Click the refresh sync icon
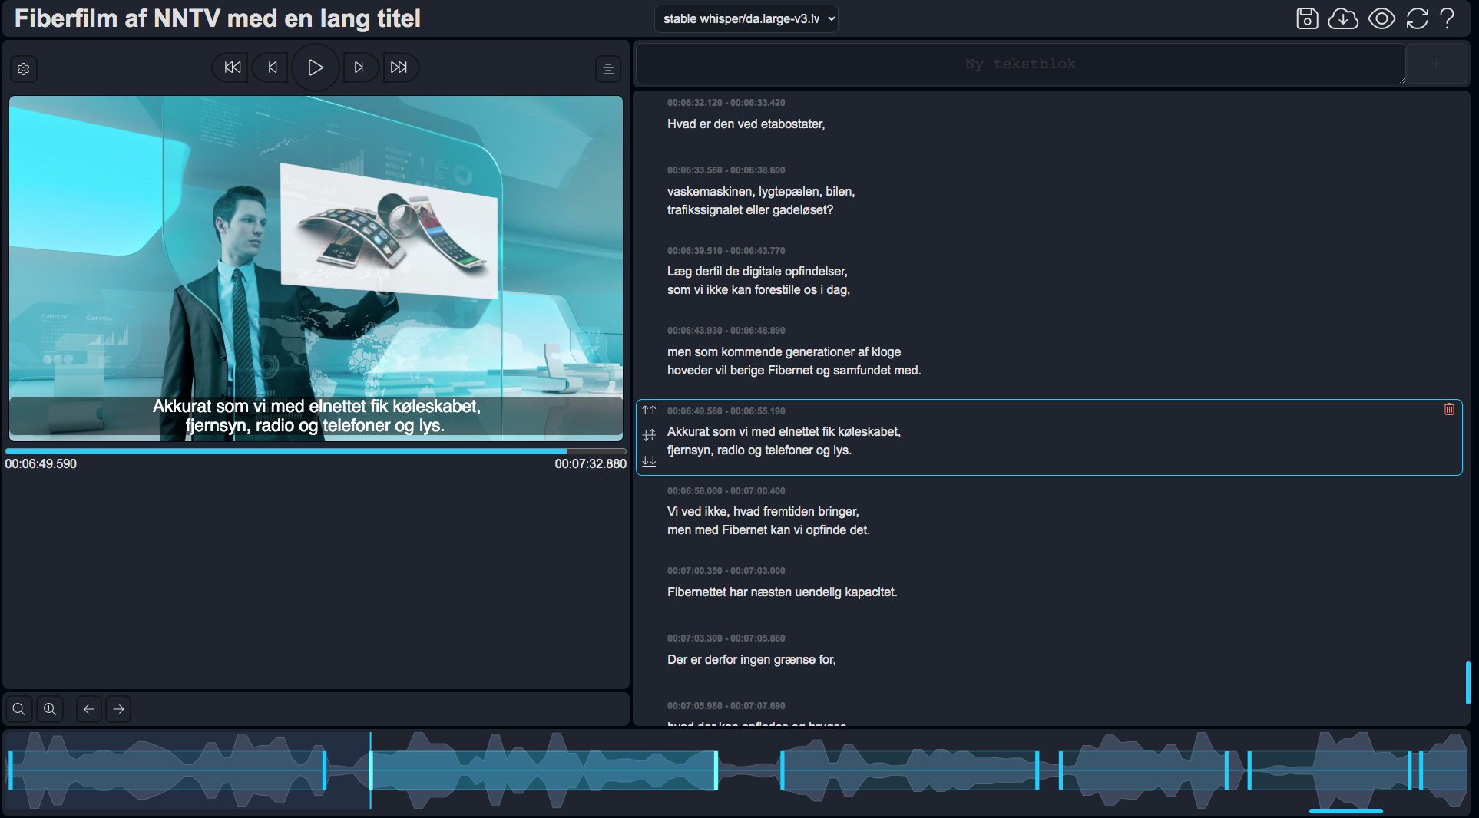The width and height of the screenshot is (1479, 818). coord(1417,18)
